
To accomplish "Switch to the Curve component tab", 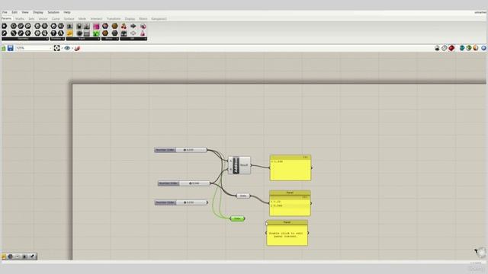I will click(x=56, y=19).
